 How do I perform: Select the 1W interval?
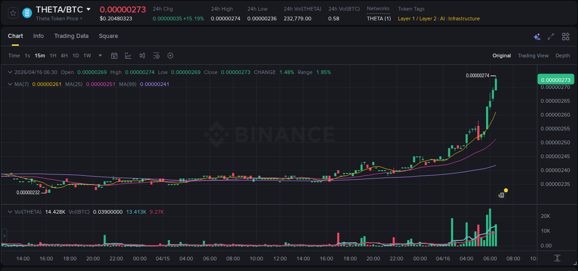tap(87, 55)
